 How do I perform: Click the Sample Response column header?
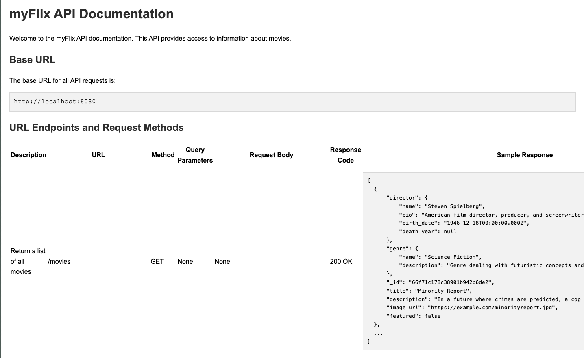click(525, 155)
